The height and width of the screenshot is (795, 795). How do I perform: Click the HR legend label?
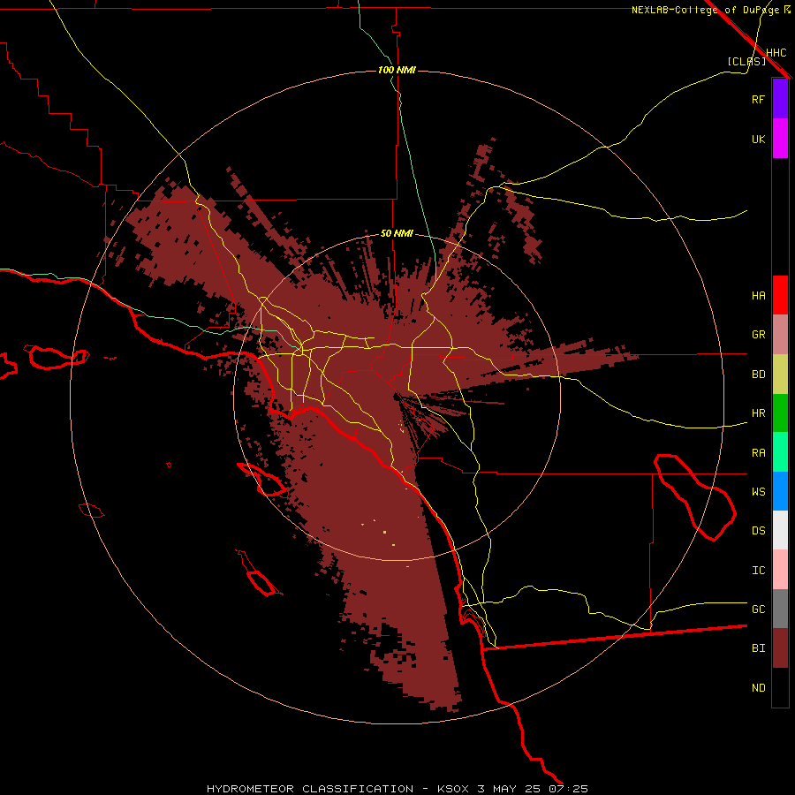coord(758,413)
